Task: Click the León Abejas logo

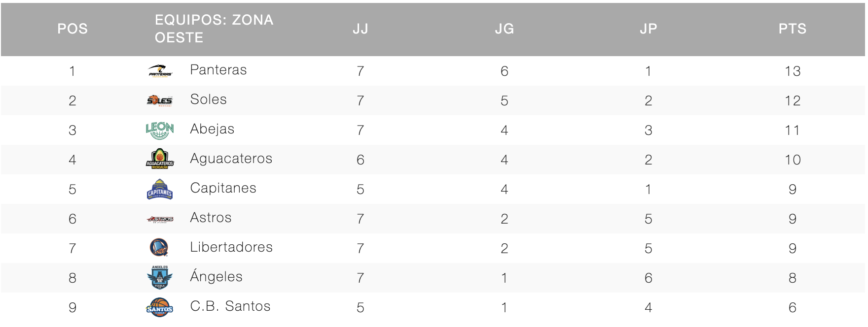Action: pyautogui.click(x=160, y=130)
